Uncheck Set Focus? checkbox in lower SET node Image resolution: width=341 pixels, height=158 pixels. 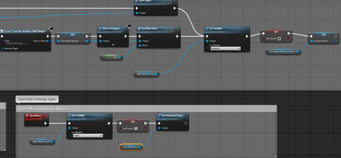136,128
